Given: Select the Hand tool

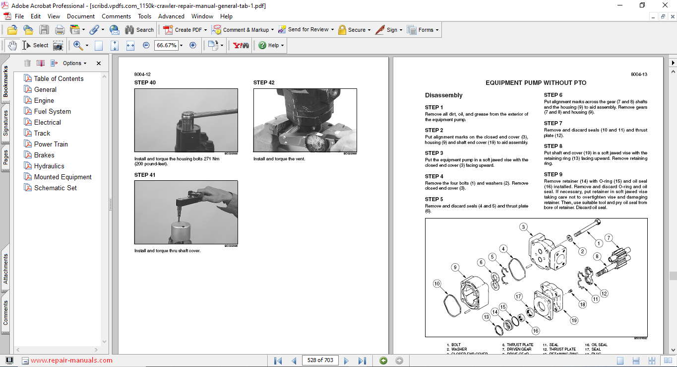Looking at the screenshot, I should tap(12, 45).
